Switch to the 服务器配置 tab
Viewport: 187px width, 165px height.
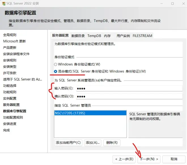click(60, 35)
